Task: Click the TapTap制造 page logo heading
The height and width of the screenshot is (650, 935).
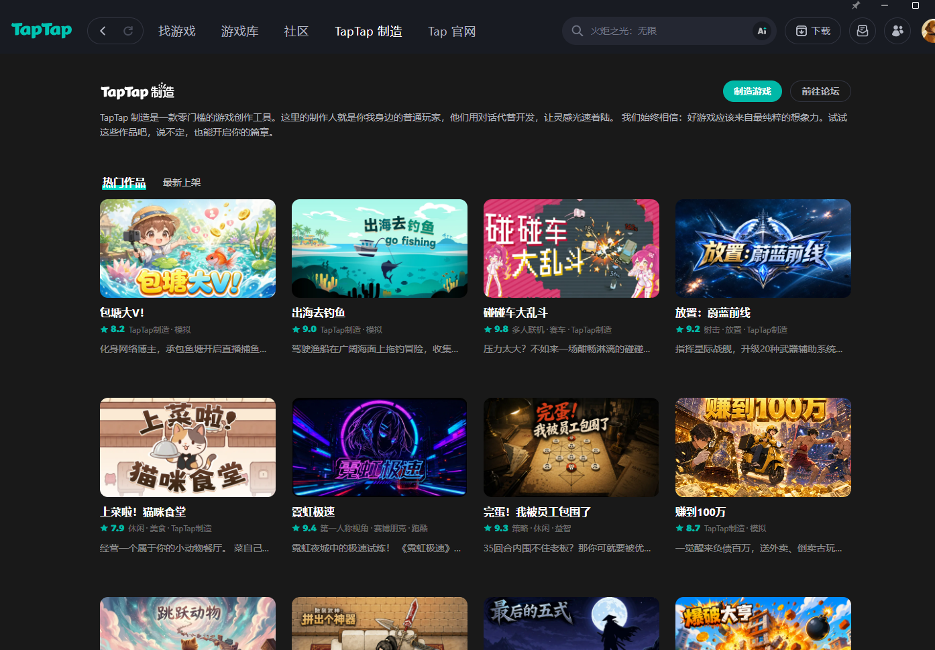Action: [137, 91]
